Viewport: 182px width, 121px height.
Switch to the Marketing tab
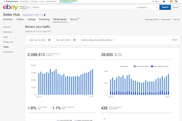pyautogui.click(x=44, y=19)
